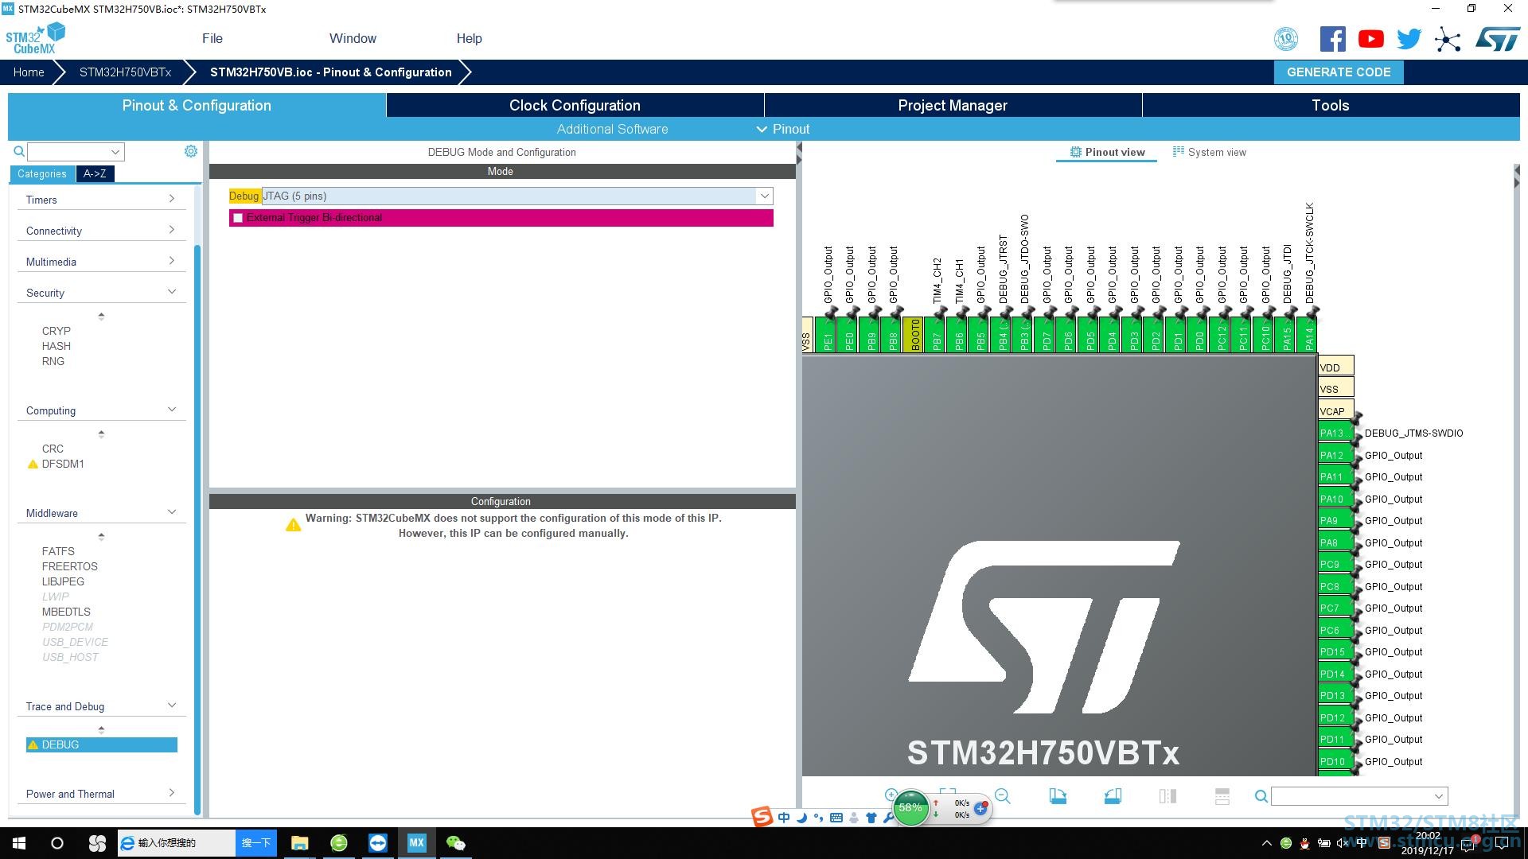Switch to Clock Configuration tab

tap(575, 105)
